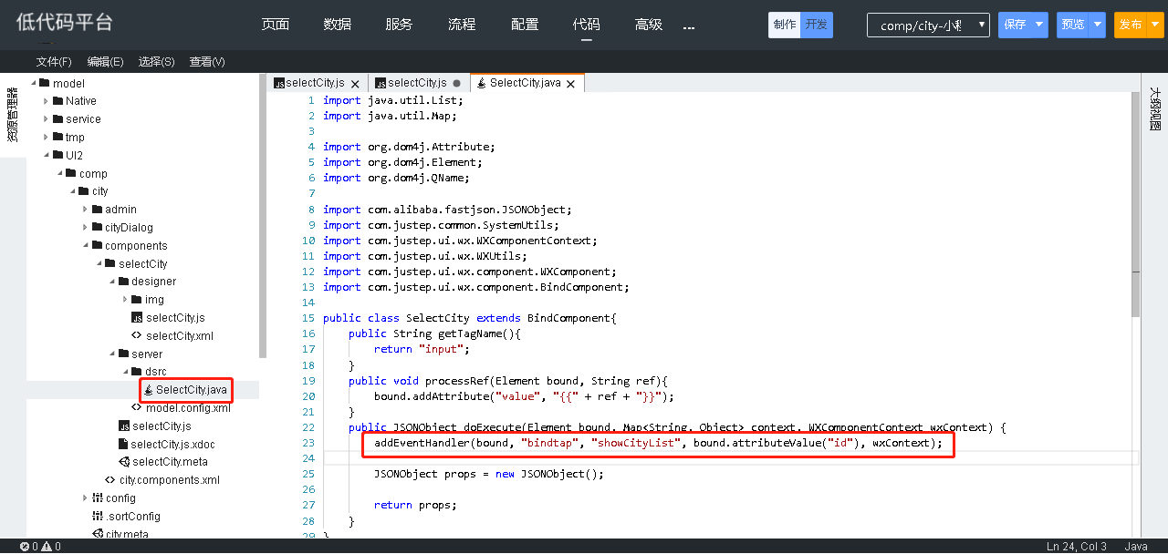Switch to 制作 mode
The height and width of the screenshot is (554, 1168).
point(785,25)
